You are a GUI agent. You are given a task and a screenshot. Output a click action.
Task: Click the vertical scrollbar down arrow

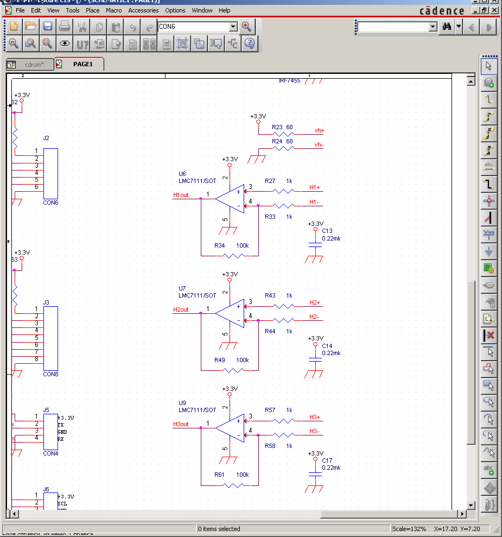471,505
